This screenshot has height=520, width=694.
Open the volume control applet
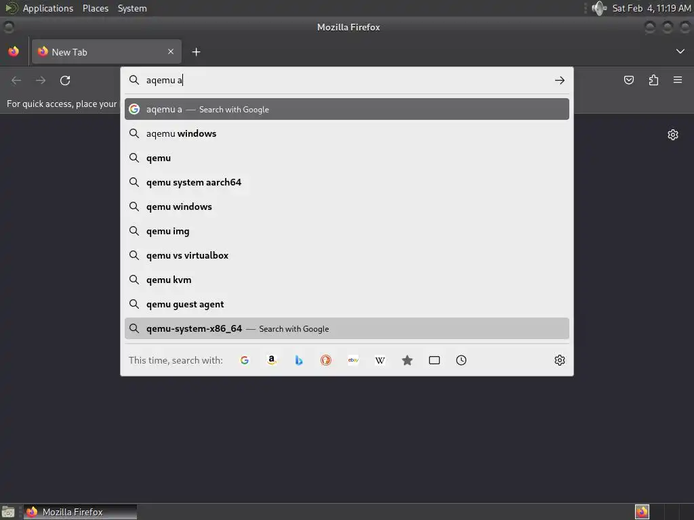(x=599, y=8)
